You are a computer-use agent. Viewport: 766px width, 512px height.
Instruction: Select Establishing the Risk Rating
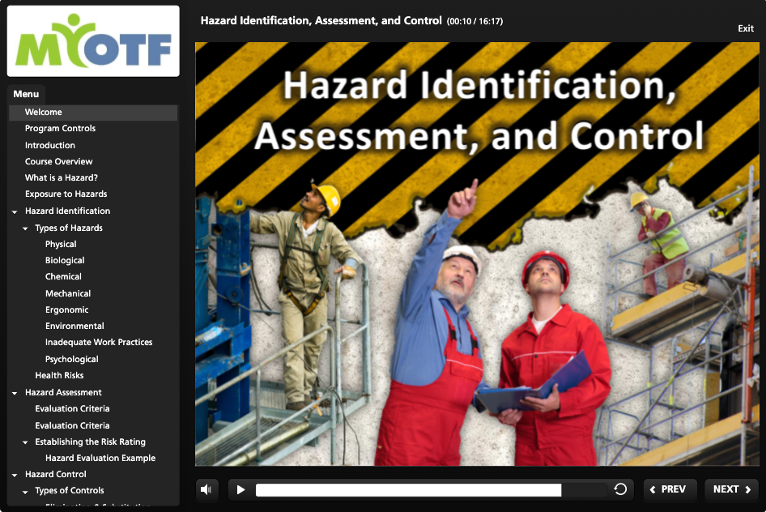click(91, 442)
